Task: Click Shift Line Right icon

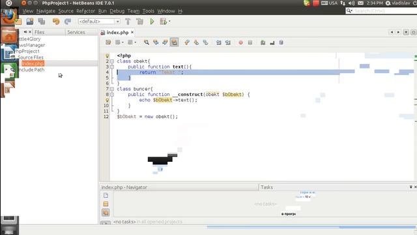Action: [x=228, y=42]
